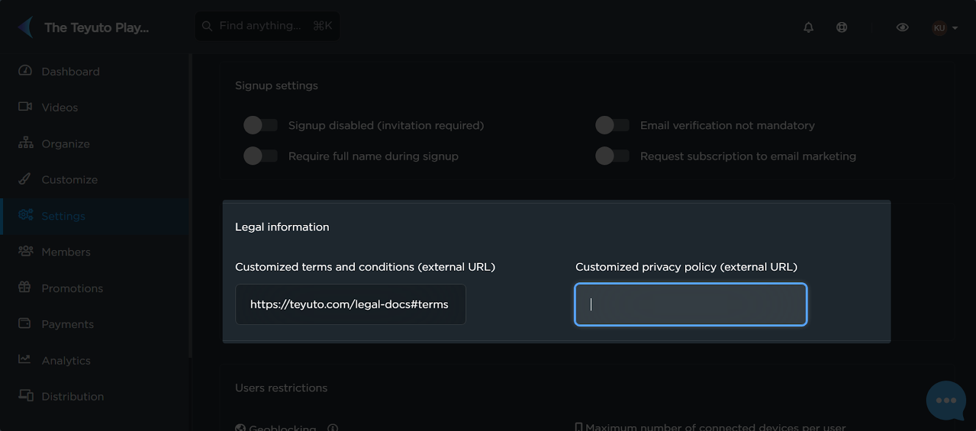Select Distribution in the sidebar

coord(72,396)
